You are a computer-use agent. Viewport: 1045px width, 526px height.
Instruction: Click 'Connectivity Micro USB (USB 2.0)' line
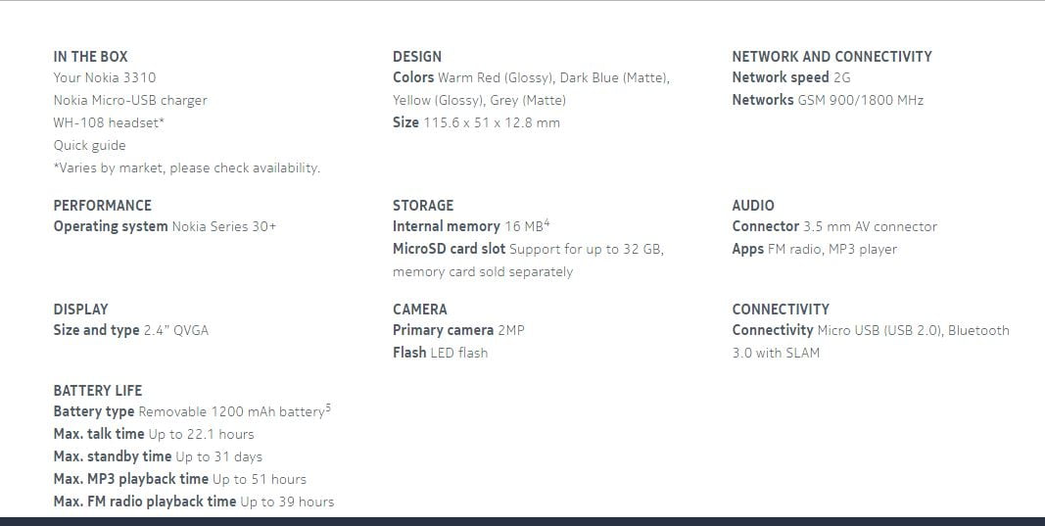(871, 330)
